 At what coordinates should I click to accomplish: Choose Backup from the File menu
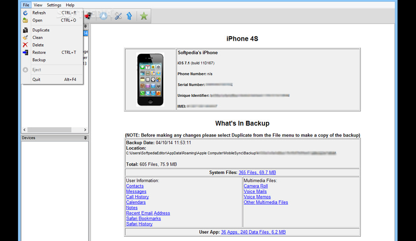tap(52, 60)
